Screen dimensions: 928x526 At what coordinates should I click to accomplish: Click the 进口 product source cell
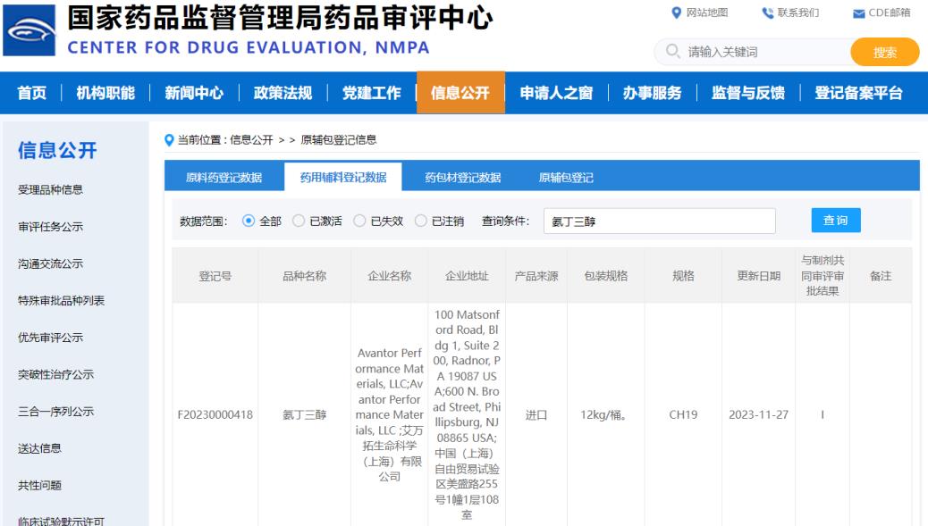coord(536,415)
